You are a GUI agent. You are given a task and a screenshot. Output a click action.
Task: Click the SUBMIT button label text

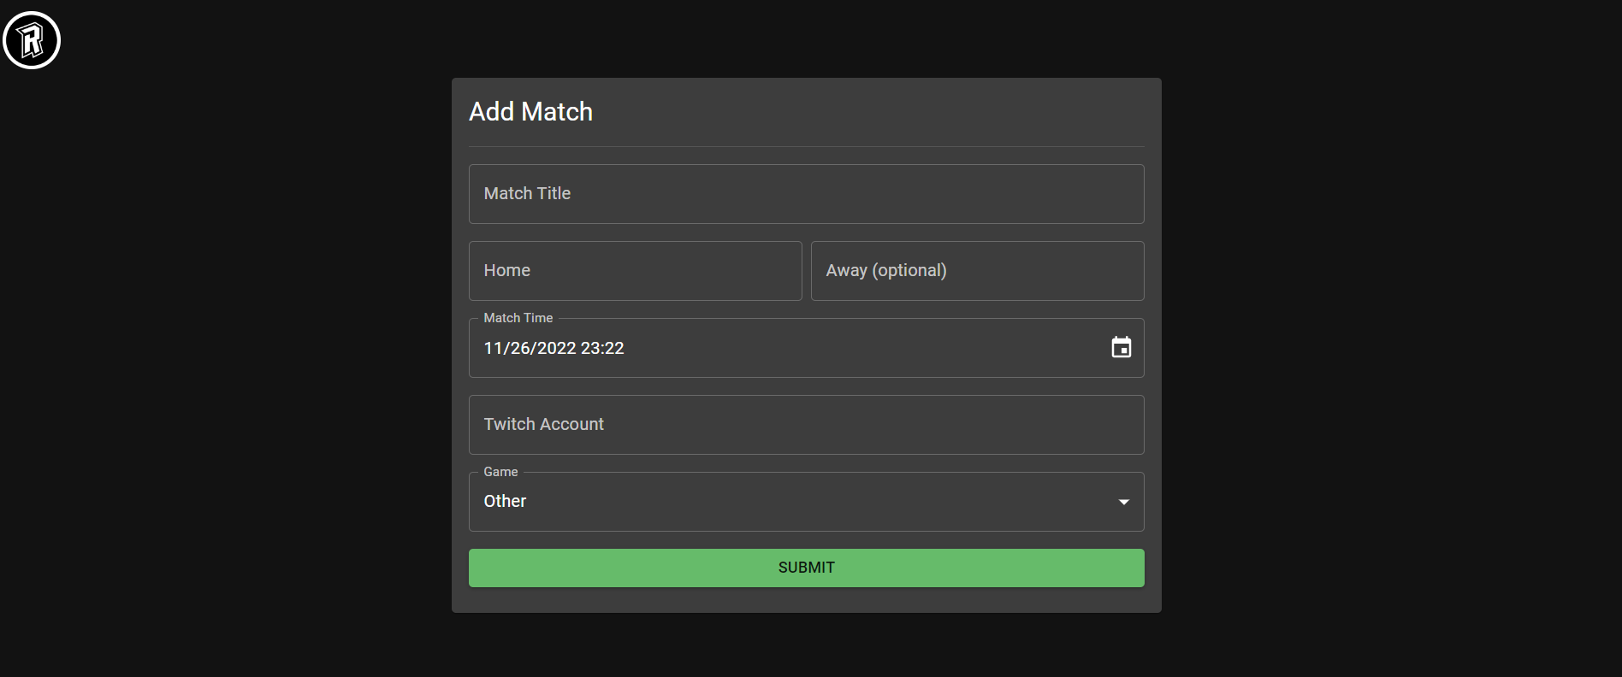point(806,568)
